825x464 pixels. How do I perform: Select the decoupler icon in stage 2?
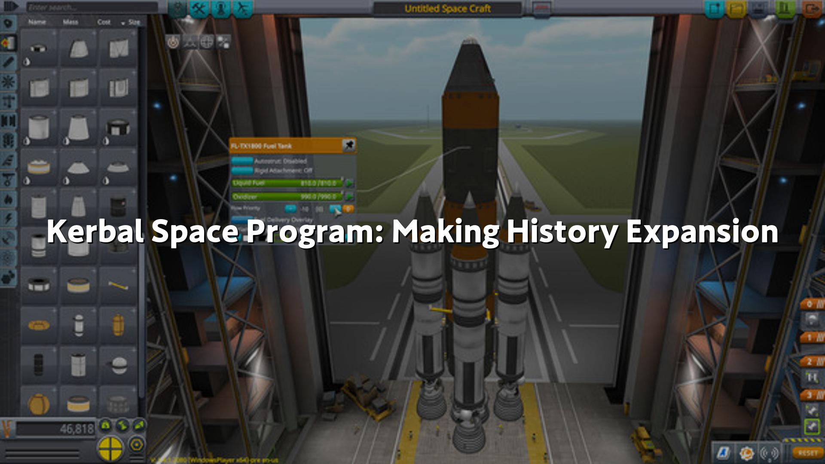[x=811, y=378]
